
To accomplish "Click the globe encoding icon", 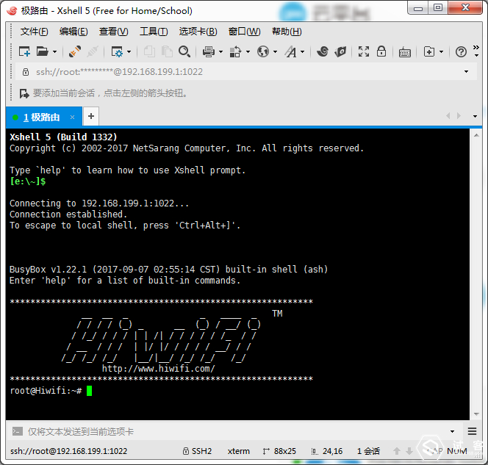I will point(263,51).
